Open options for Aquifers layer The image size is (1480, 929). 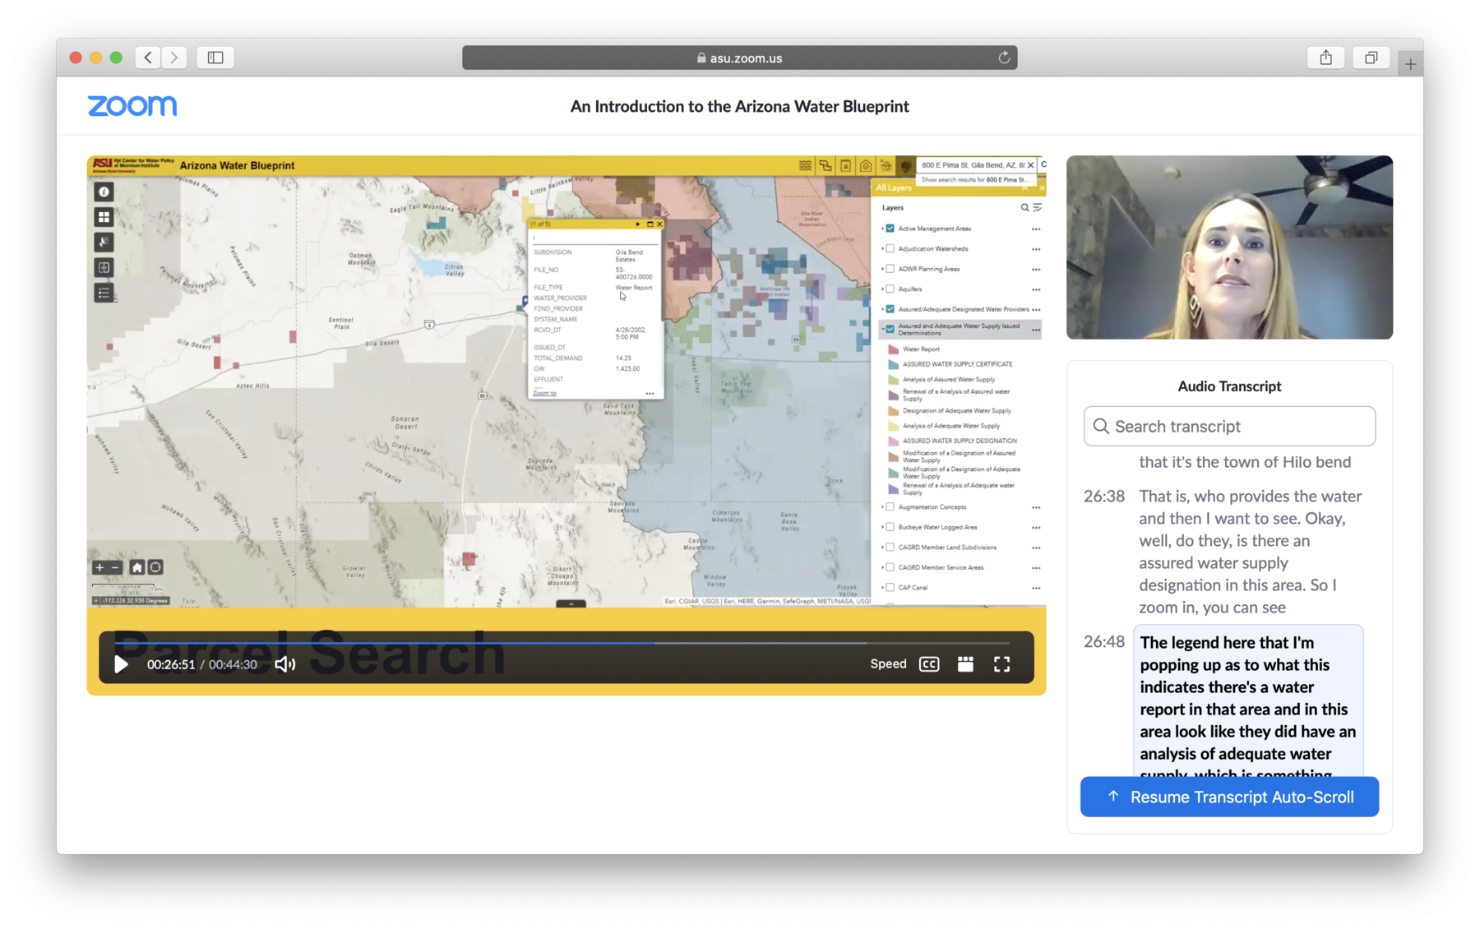click(1036, 290)
